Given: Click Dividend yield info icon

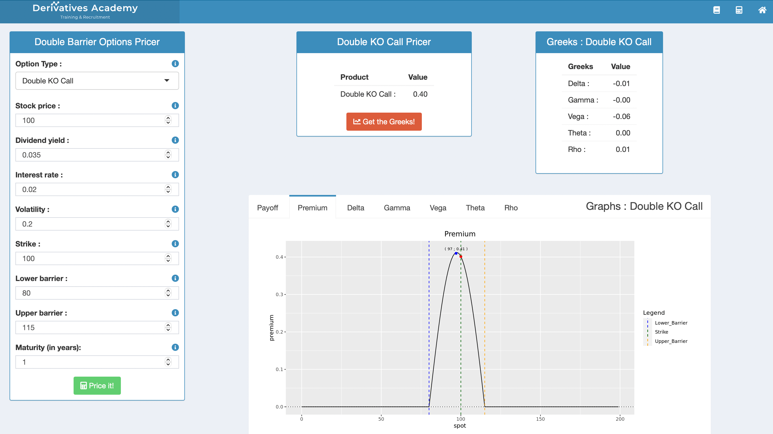Looking at the screenshot, I should tap(175, 140).
